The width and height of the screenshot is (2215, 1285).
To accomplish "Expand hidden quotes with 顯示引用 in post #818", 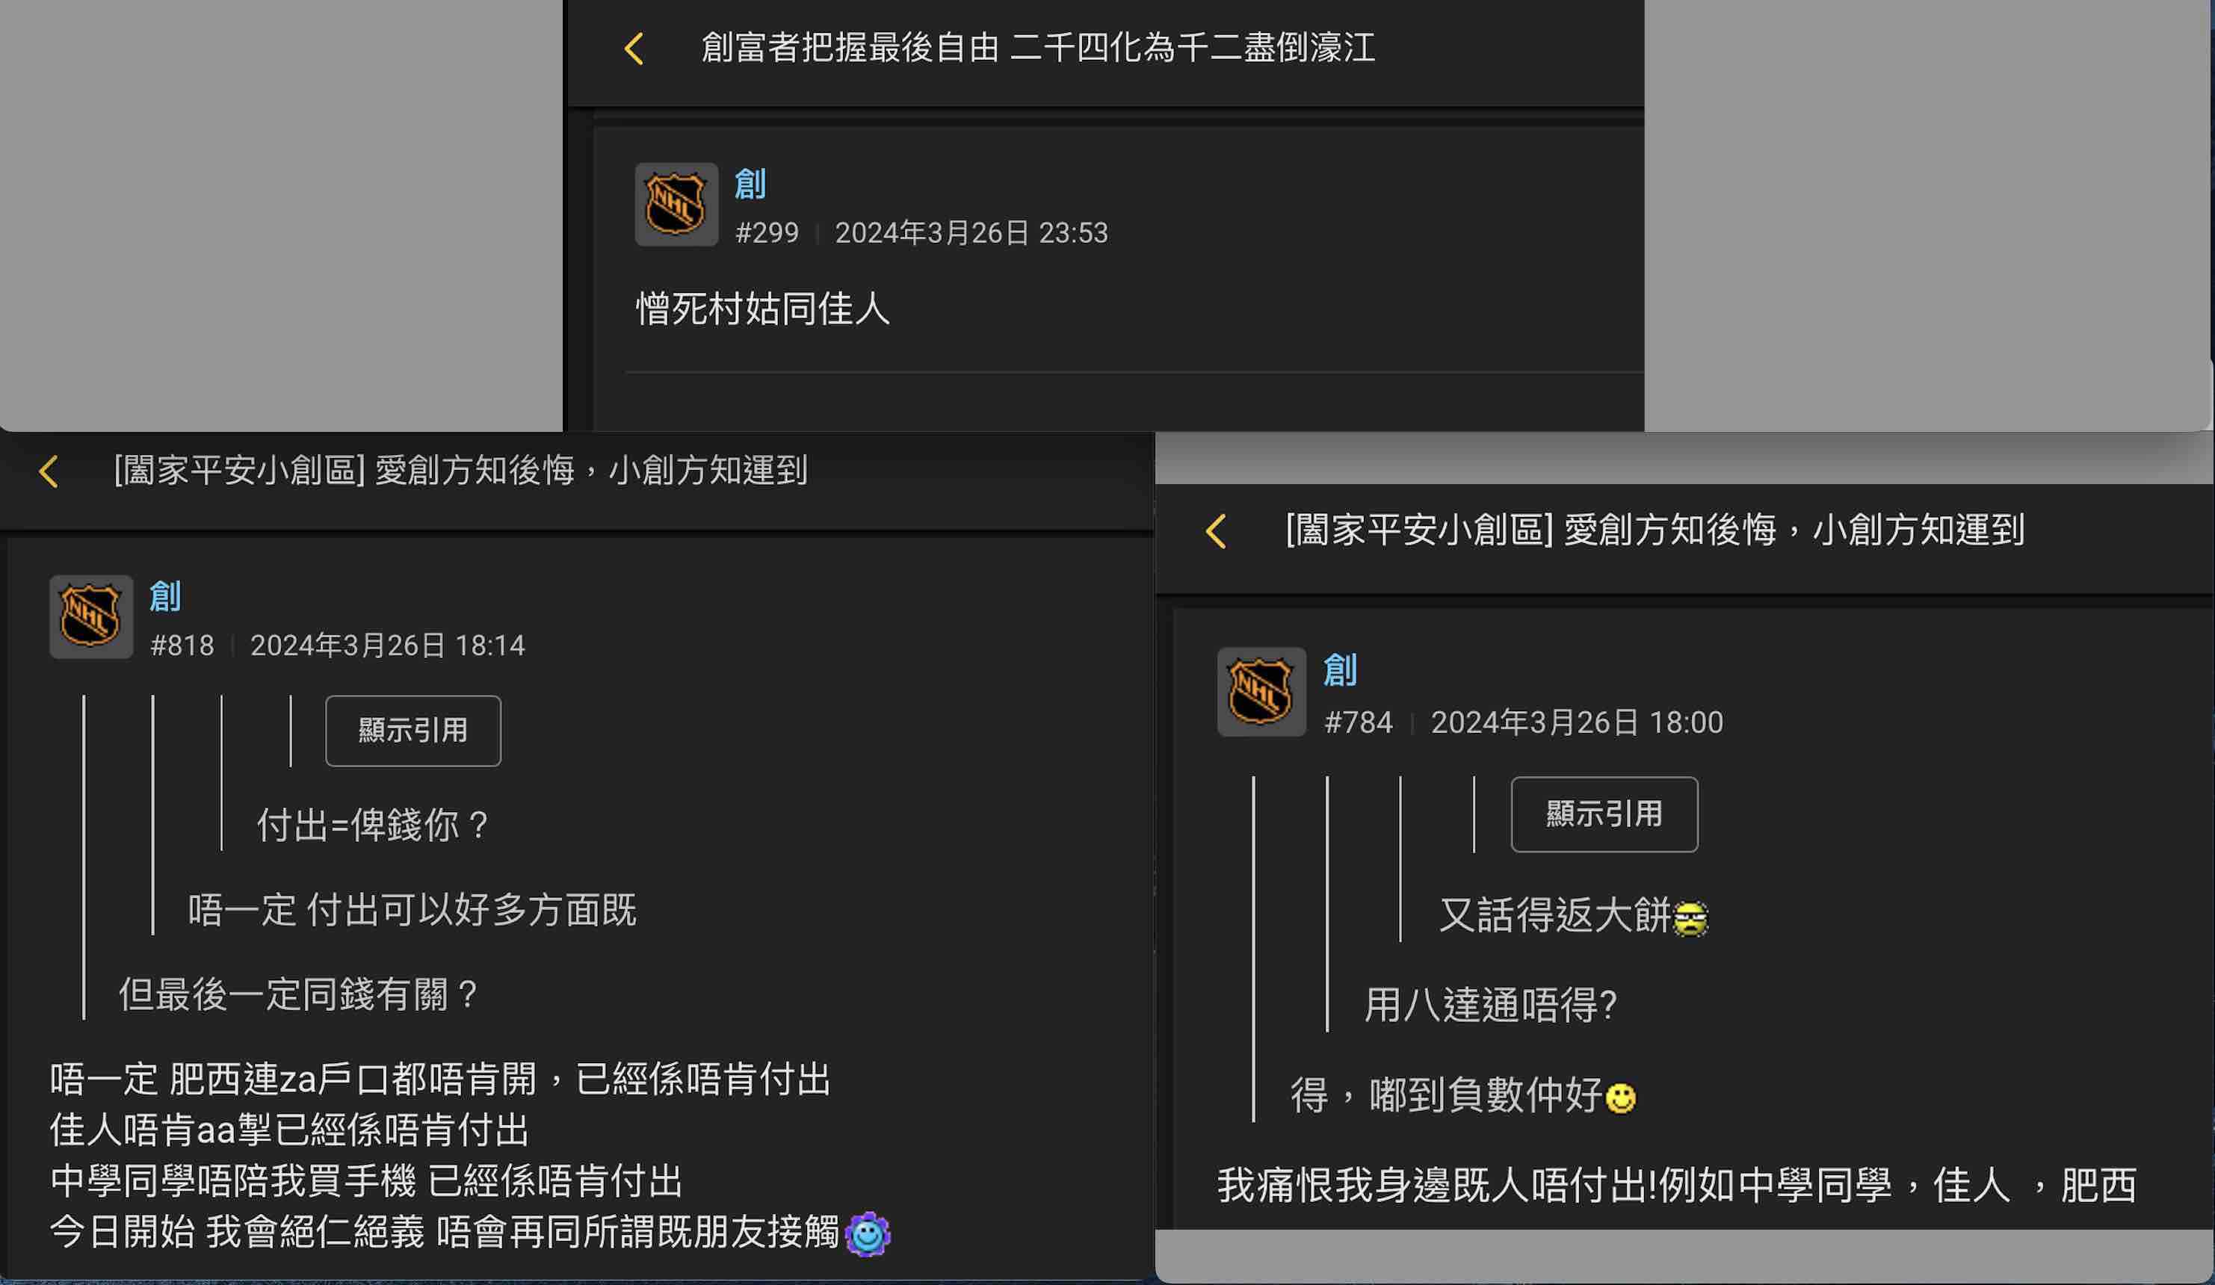I will 413,731.
